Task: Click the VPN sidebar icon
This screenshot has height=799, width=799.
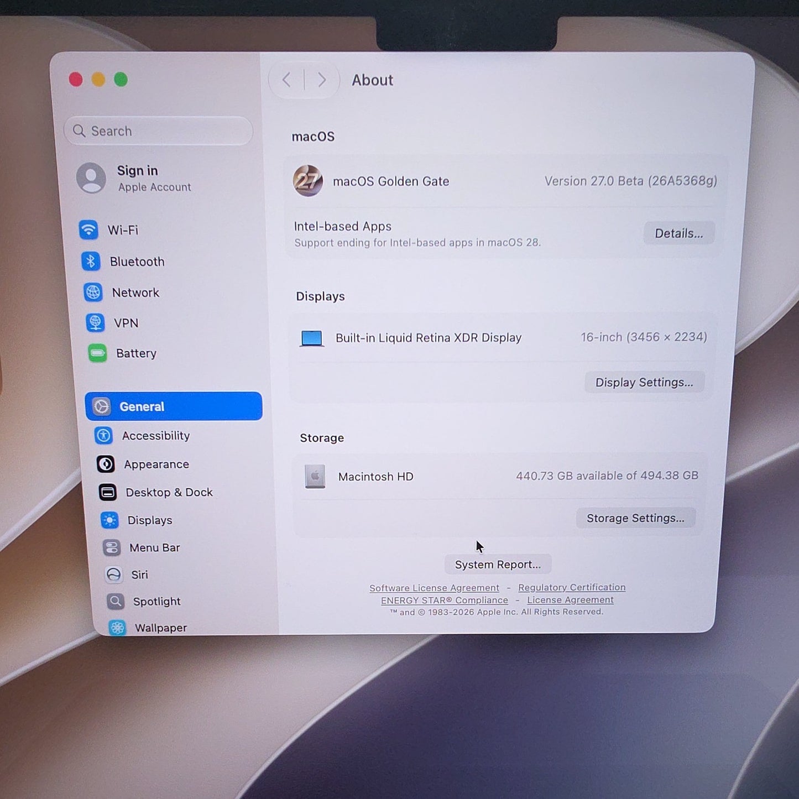Action: click(x=95, y=322)
